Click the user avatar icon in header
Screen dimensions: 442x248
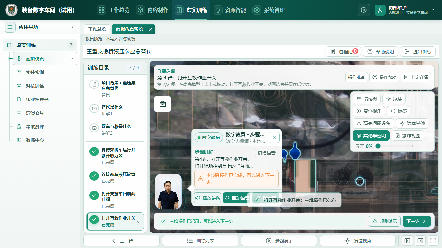pos(380,10)
